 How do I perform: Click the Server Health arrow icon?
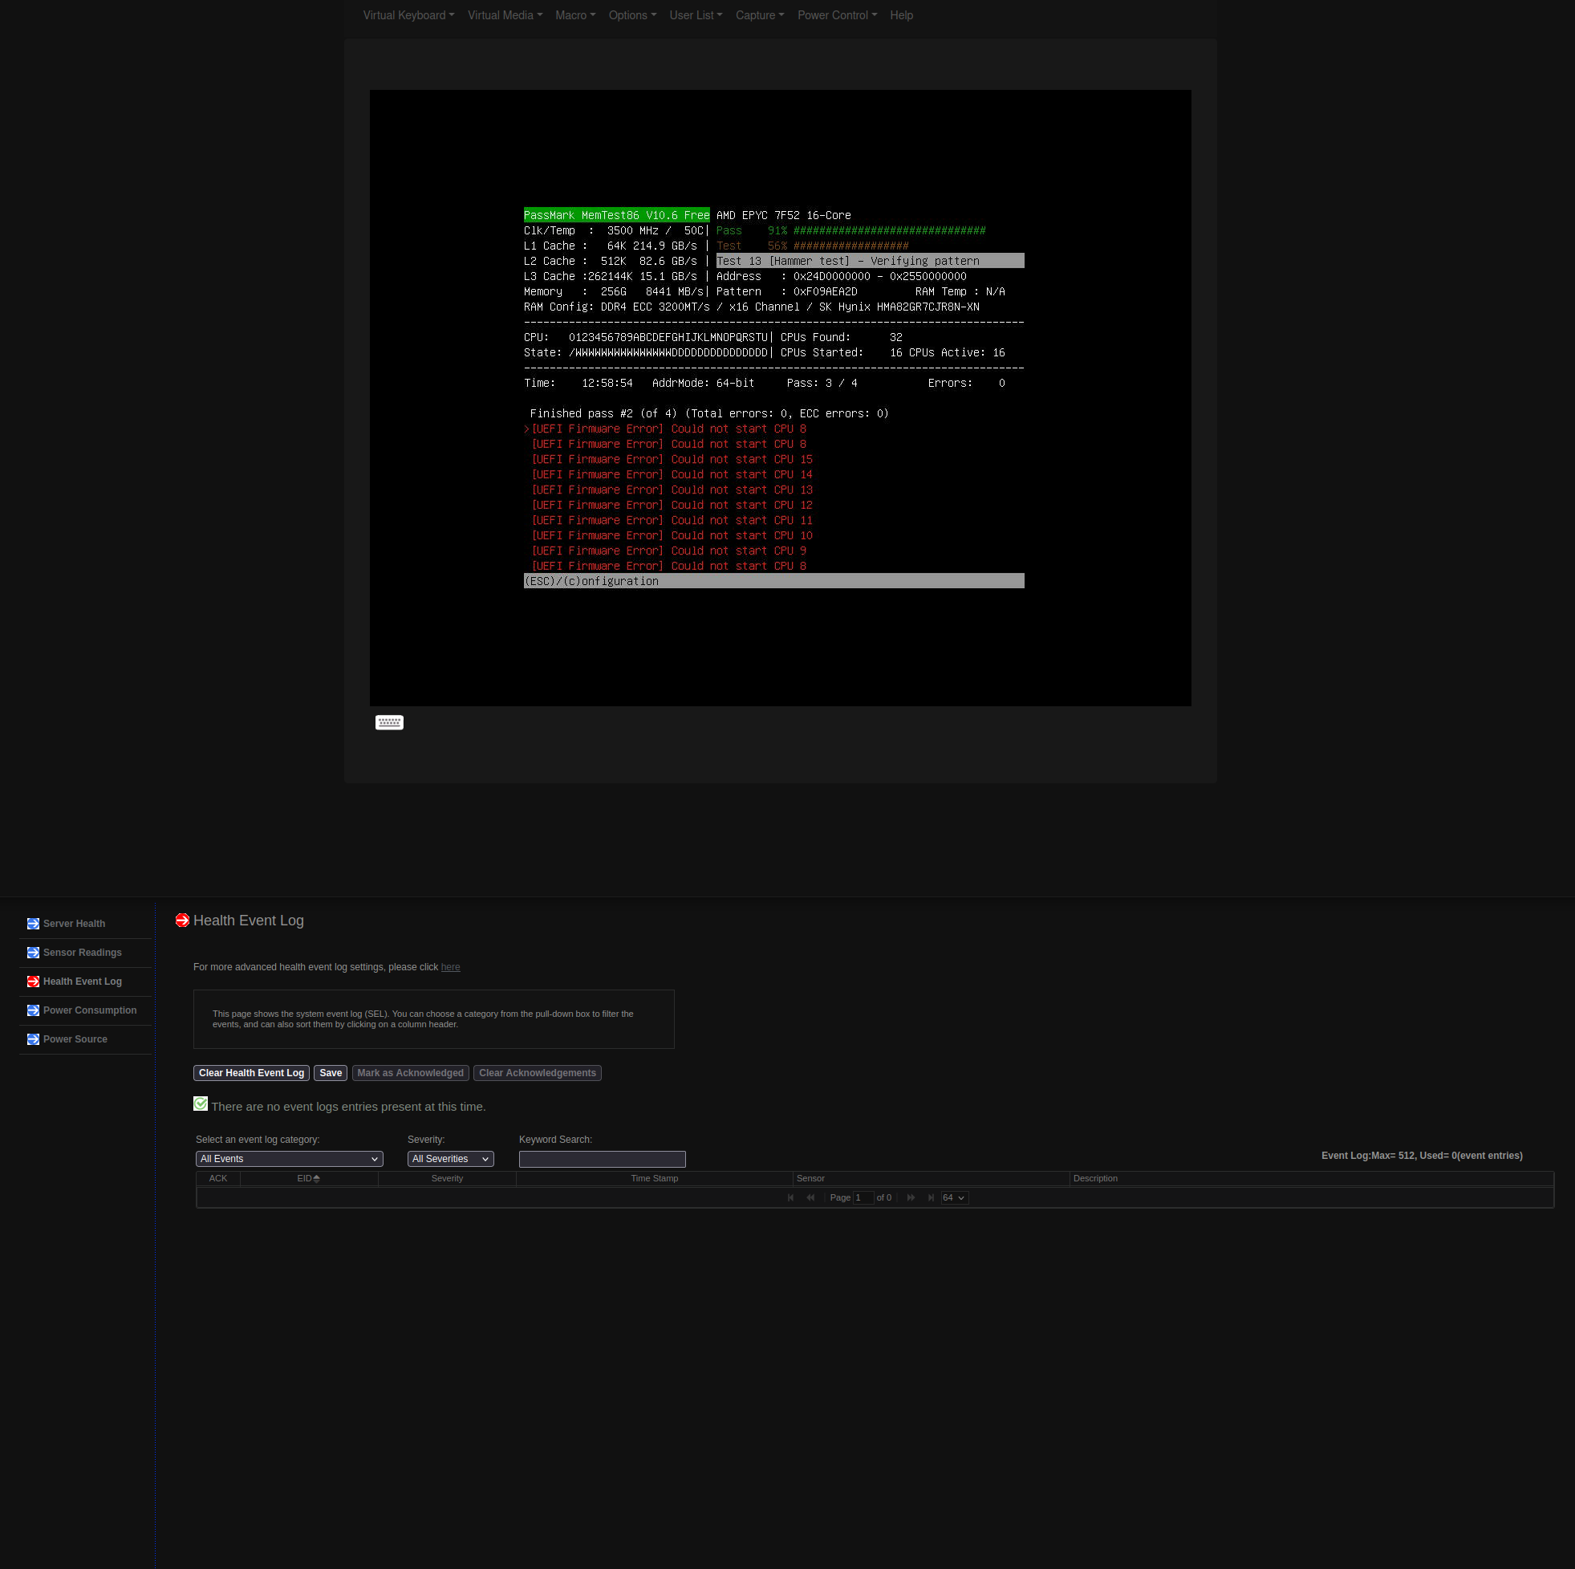[x=33, y=924]
